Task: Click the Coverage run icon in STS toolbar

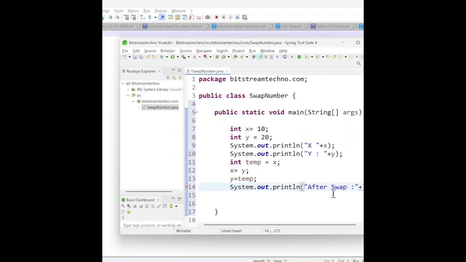Action: (183, 57)
